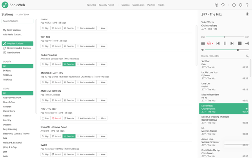This screenshot has width=252, height=158.
Task: Expand More options for TOP 100 station
Action: (102, 46)
